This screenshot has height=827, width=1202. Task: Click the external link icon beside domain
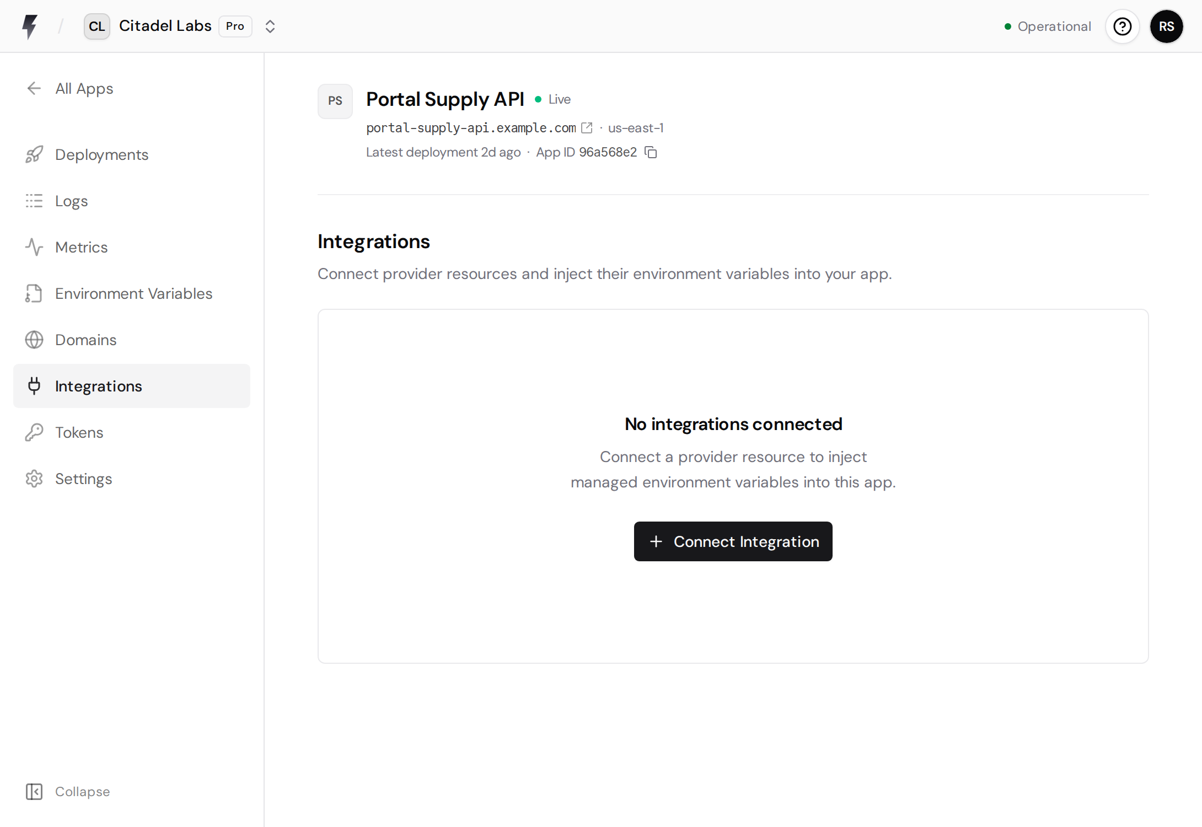(587, 128)
